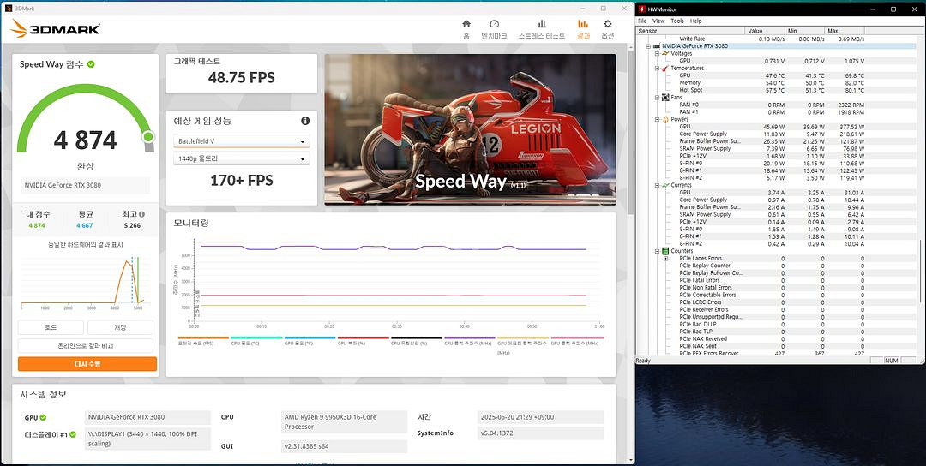The image size is (926, 466).
Task: Click the Max column header in HWMonitor
Action: click(844, 31)
